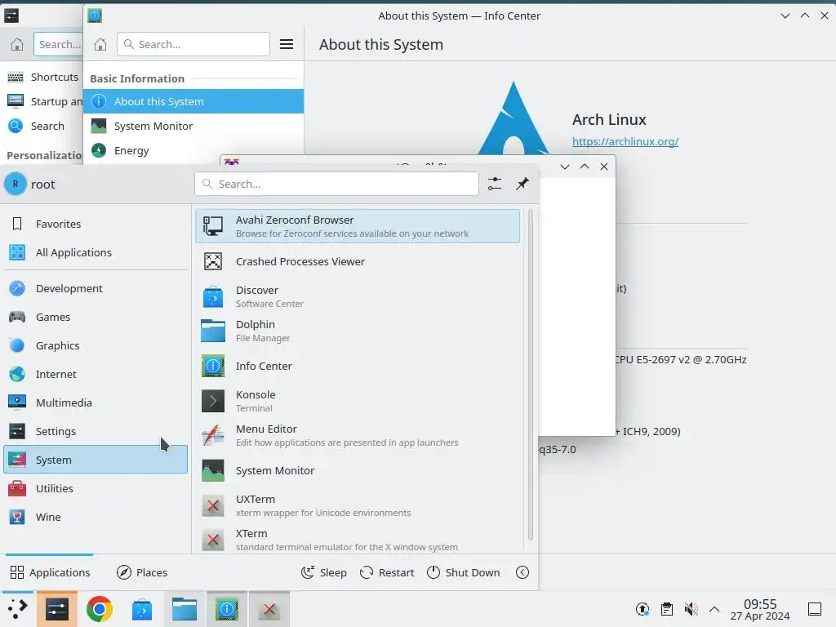
Task: Open clipboard tray icon
Action: click(x=666, y=609)
